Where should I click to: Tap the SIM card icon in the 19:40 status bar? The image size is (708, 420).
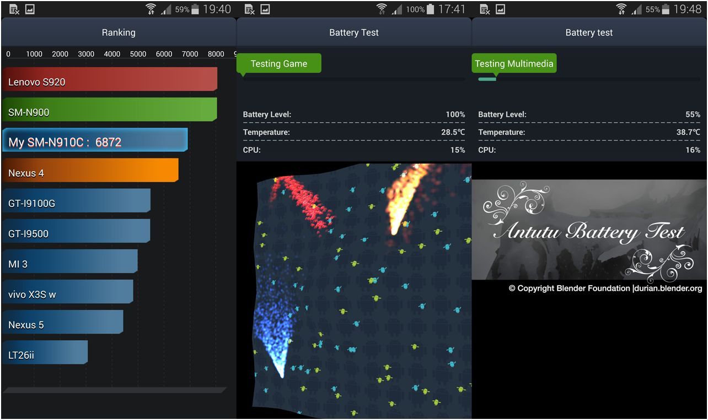[14, 9]
